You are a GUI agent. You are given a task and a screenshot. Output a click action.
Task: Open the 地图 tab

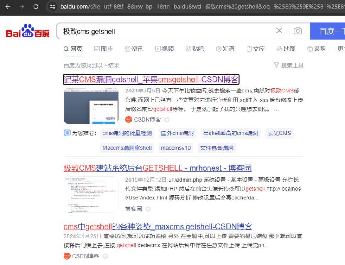286,49
